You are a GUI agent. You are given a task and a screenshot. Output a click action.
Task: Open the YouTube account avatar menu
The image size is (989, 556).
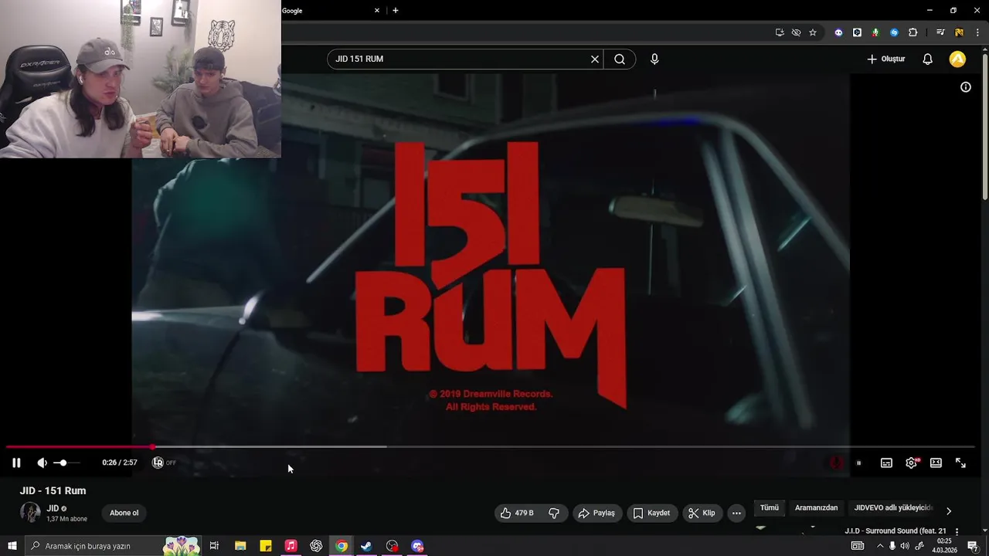click(957, 59)
